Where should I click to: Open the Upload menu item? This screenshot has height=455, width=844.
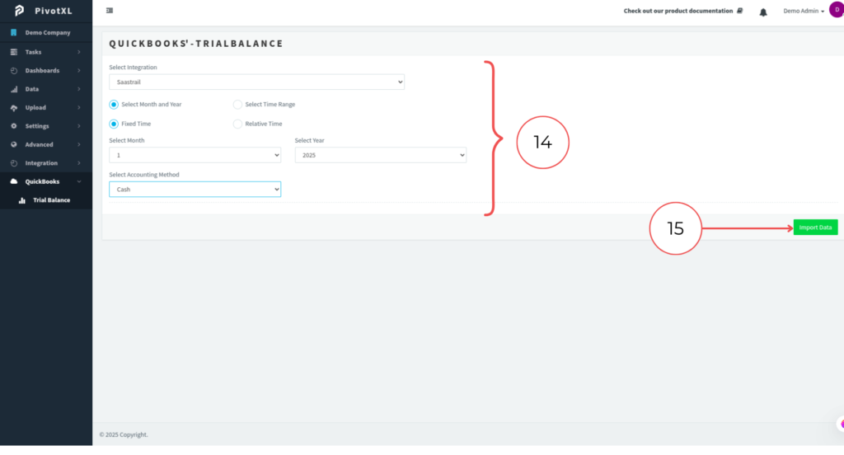coord(46,108)
